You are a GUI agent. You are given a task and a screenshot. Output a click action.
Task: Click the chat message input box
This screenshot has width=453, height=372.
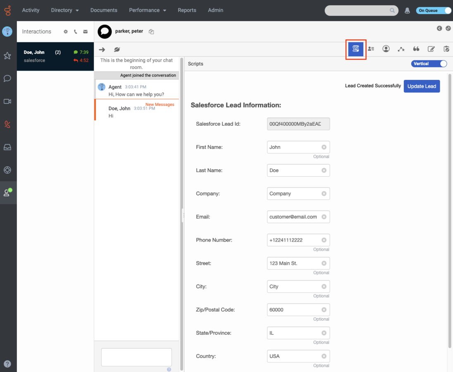136,357
